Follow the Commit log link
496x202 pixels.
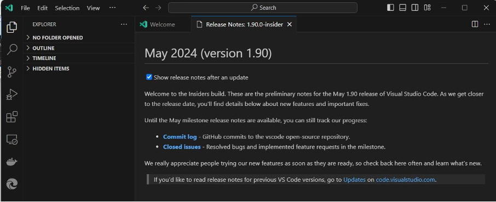[180, 136]
